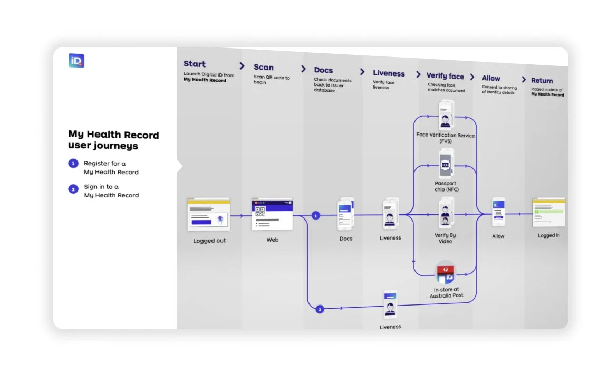Select the Liveness step heading
Viewport: 608px width, 372px height.
(389, 73)
